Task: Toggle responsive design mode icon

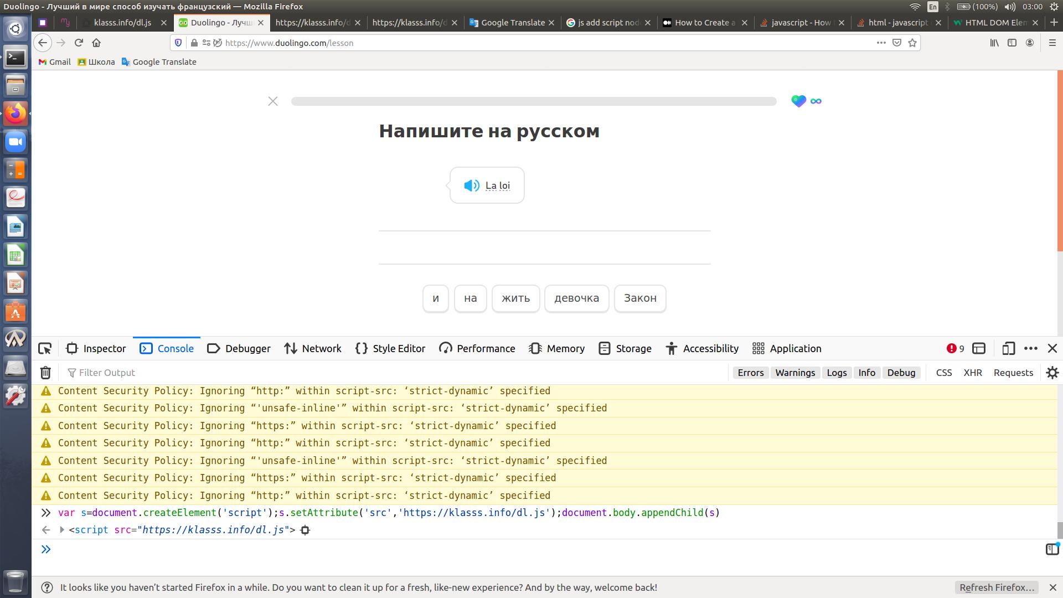Action: pyautogui.click(x=1008, y=348)
